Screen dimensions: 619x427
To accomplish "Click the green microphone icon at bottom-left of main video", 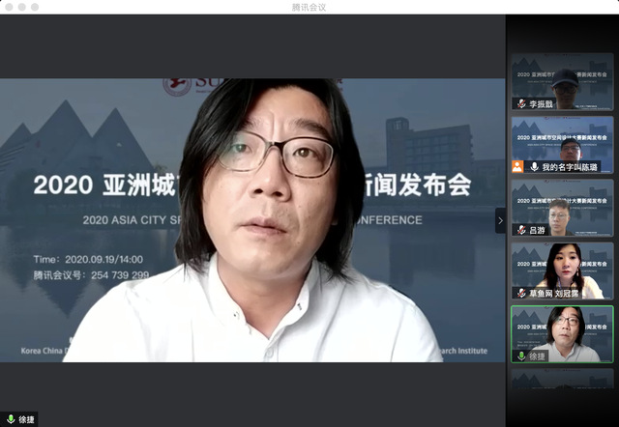I will [x=11, y=419].
